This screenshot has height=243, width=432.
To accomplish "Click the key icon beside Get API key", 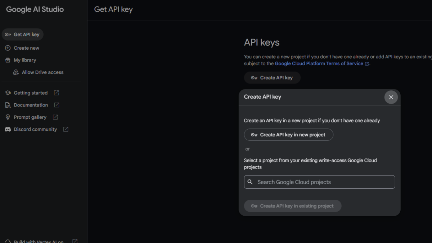I will (8, 34).
